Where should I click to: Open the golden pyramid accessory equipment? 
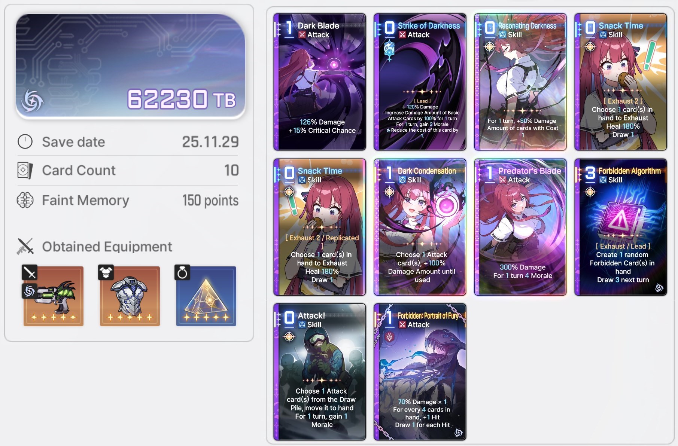pos(206,296)
